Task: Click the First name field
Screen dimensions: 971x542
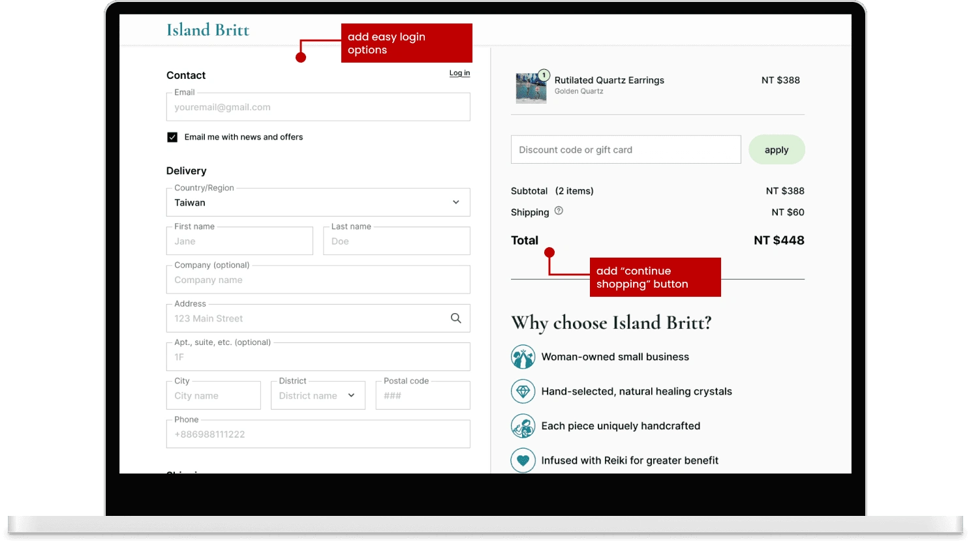Action: pyautogui.click(x=239, y=241)
